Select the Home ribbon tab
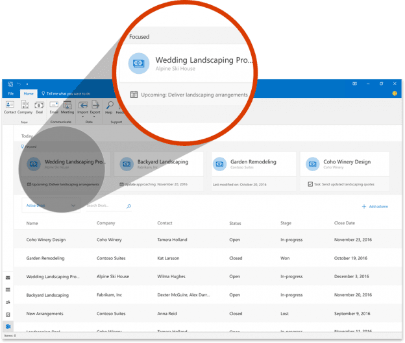 click(x=29, y=93)
